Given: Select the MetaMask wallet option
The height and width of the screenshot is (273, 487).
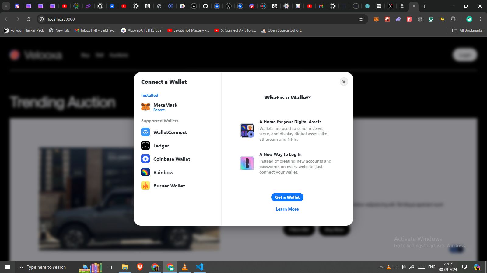Looking at the screenshot, I should tap(177, 107).
